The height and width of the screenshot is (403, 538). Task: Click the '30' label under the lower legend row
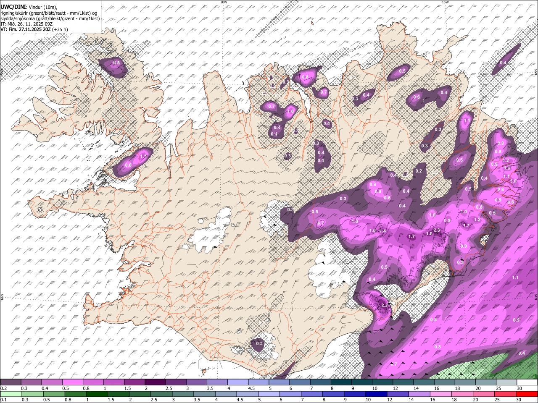coord(518,400)
